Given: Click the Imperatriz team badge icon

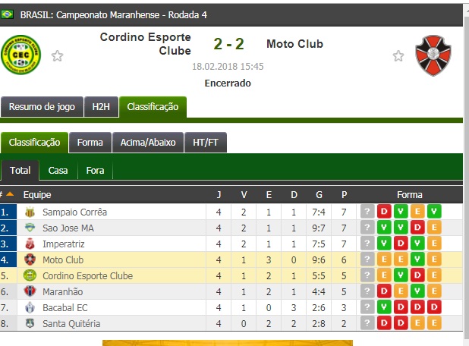Looking at the screenshot, I should (x=30, y=244).
